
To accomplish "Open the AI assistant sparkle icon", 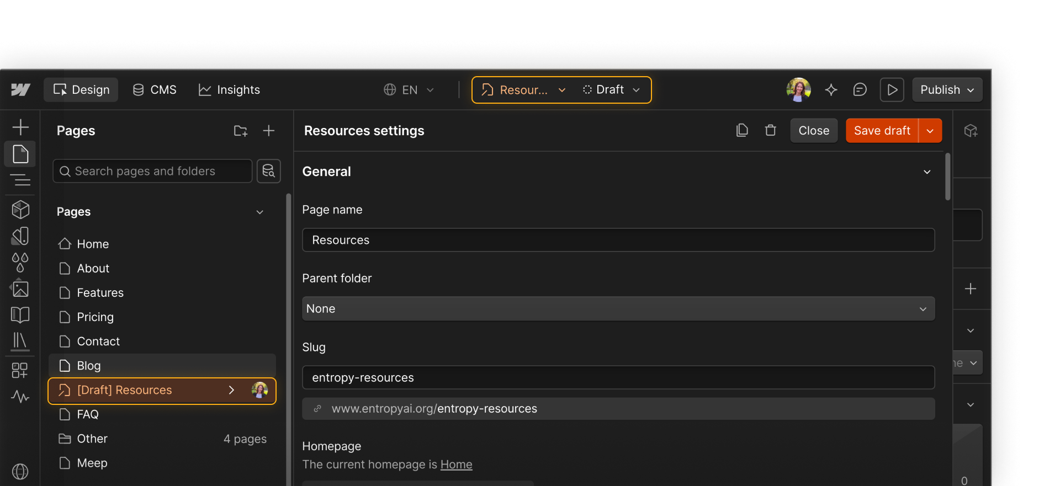I will coord(831,90).
